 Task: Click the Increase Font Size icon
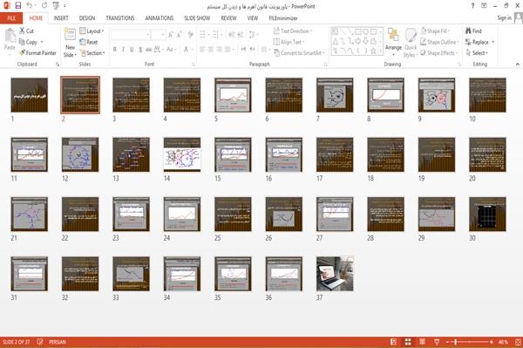click(171, 34)
